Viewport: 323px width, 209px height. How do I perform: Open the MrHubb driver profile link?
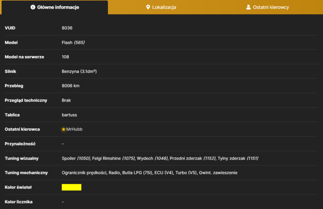tap(74, 129)
